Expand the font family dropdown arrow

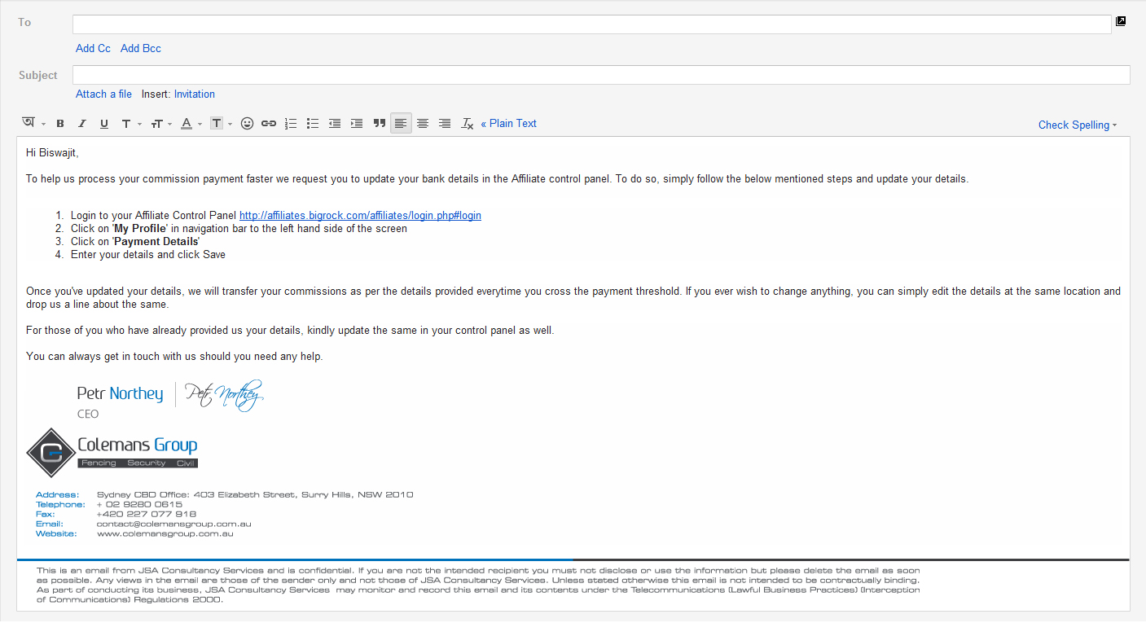[x=140, y=125]
